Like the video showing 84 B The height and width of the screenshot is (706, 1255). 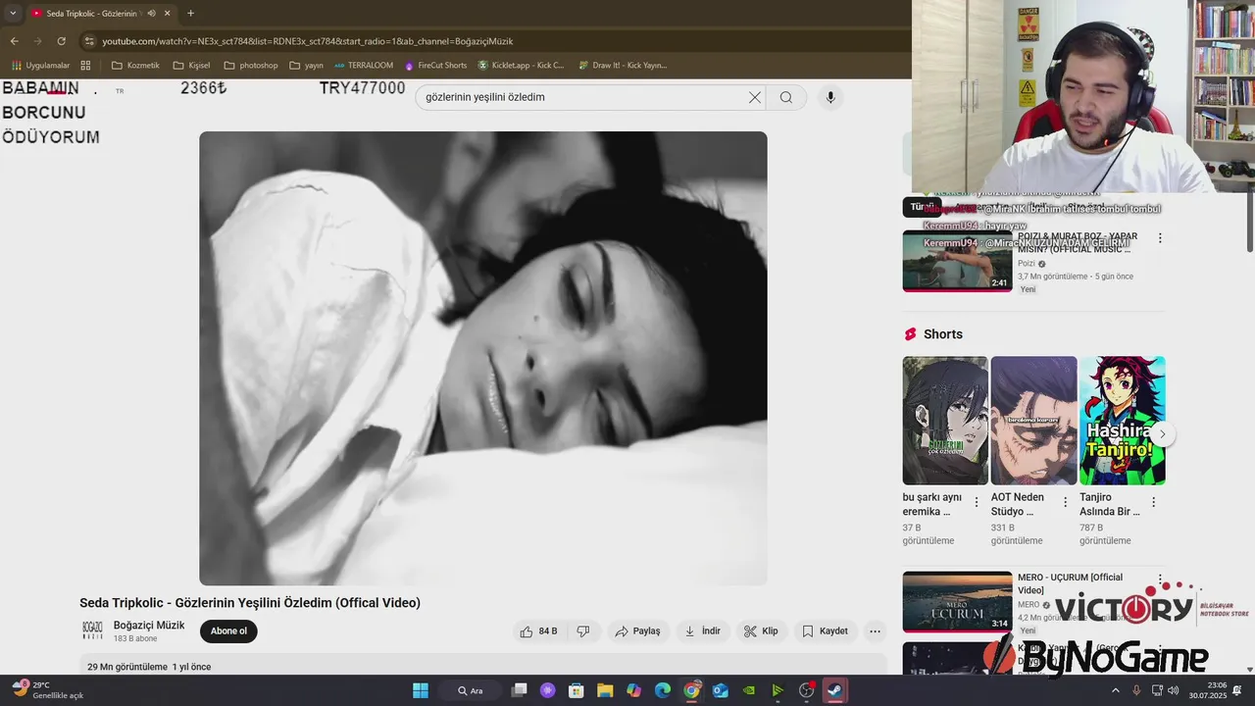pyautogui.click(x=539, y=631)
